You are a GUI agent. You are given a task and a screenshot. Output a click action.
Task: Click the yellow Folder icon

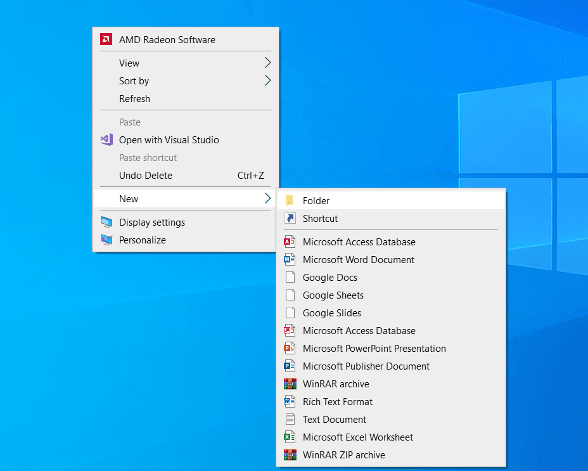(x=290, y=200)
